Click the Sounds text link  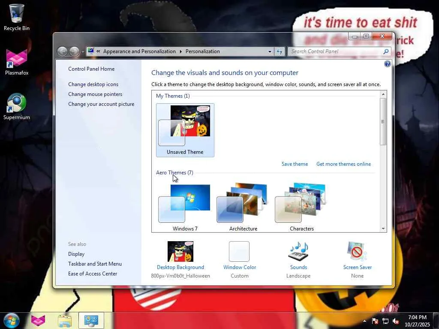pos(298,267)
